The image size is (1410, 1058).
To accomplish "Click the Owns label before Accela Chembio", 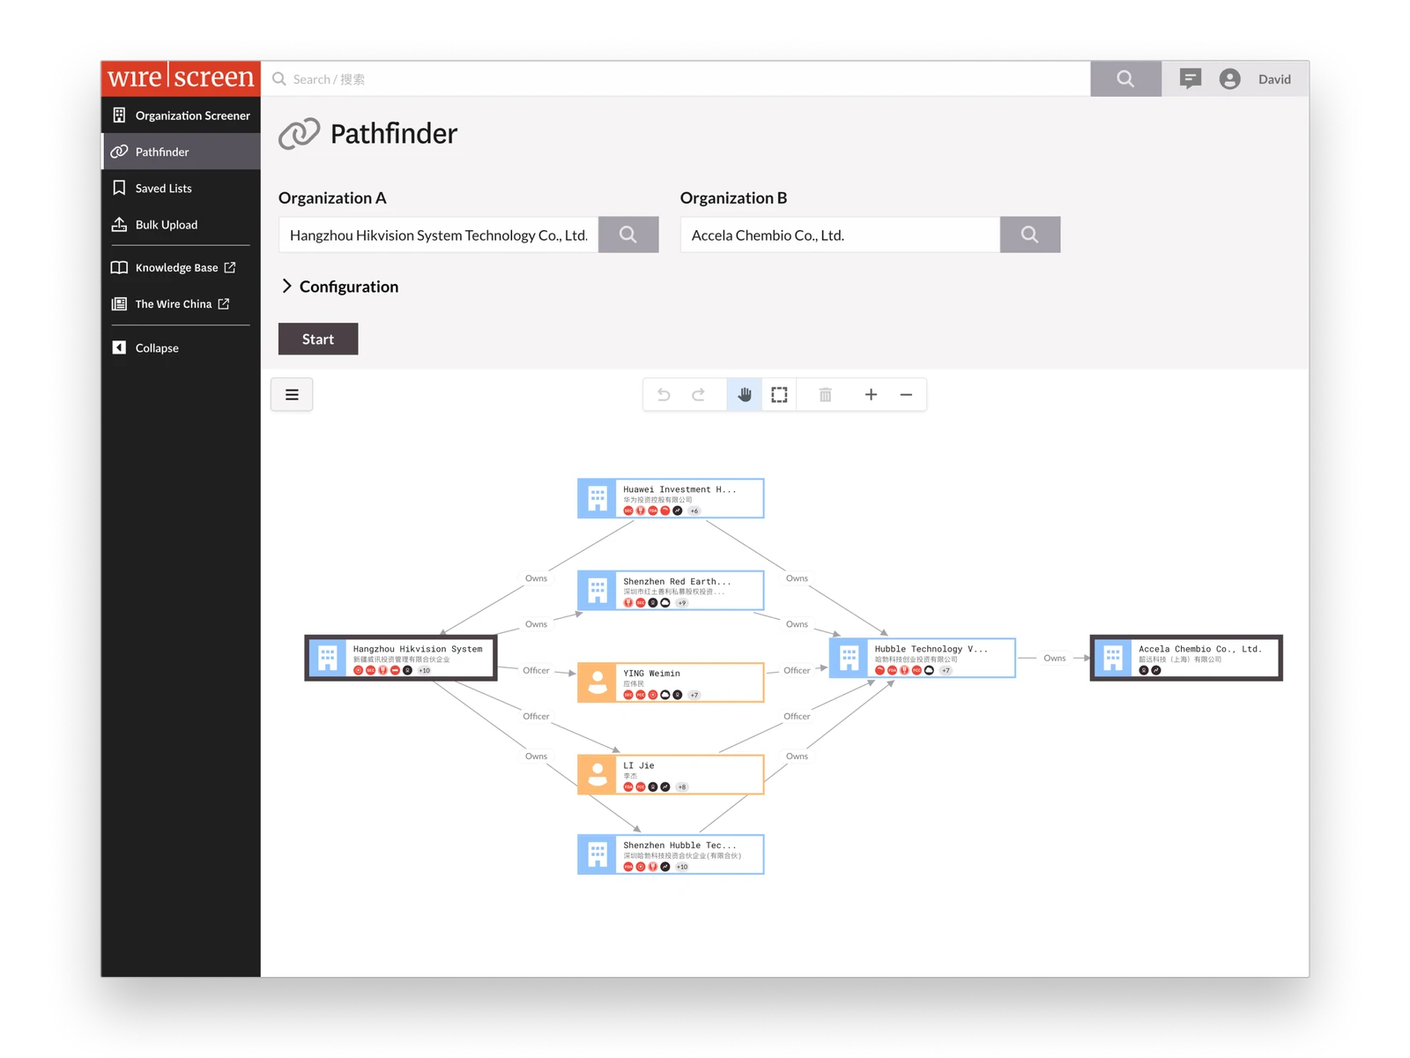I will coord(1055,659).
